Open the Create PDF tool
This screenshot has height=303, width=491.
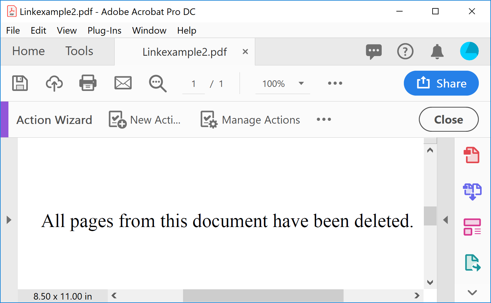click(x=472, y=155)
